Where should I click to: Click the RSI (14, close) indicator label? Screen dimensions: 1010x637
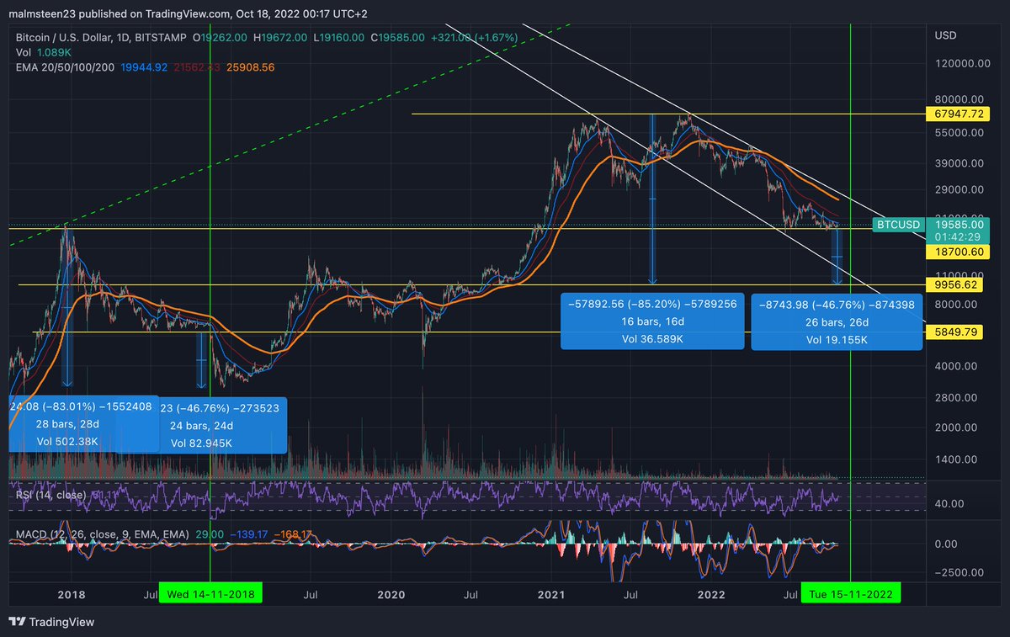pos(53,495)
